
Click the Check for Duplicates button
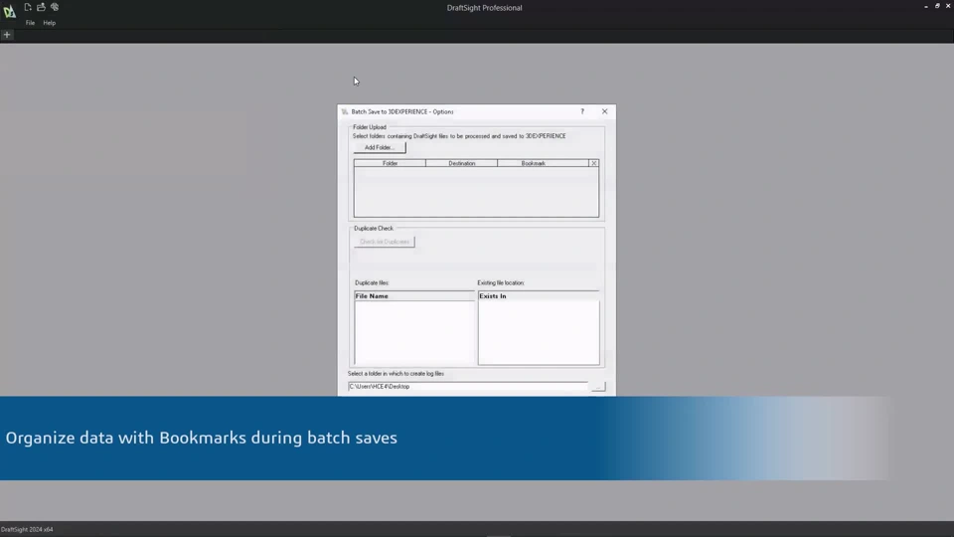(385, 242)
